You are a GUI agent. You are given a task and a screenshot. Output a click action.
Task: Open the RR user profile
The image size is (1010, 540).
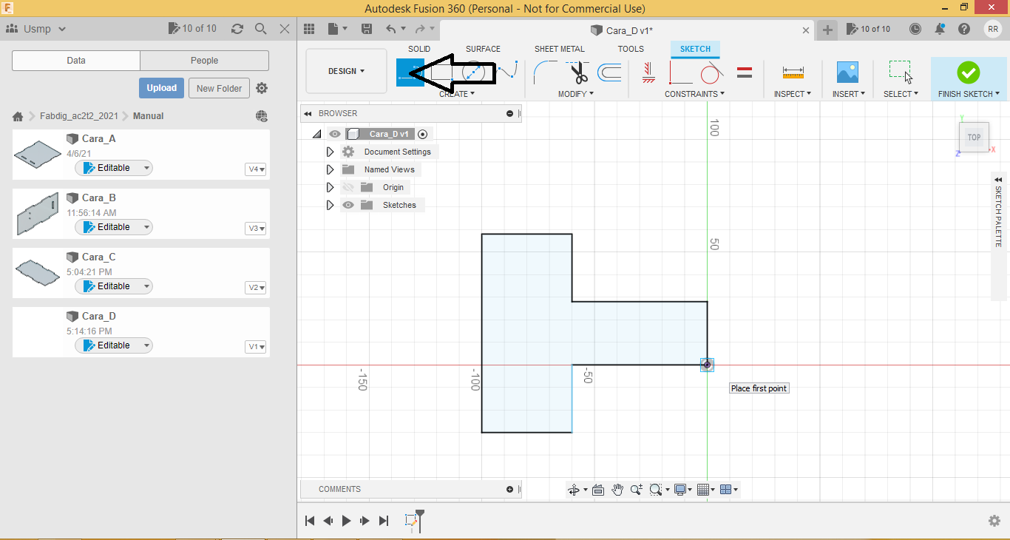993,29
